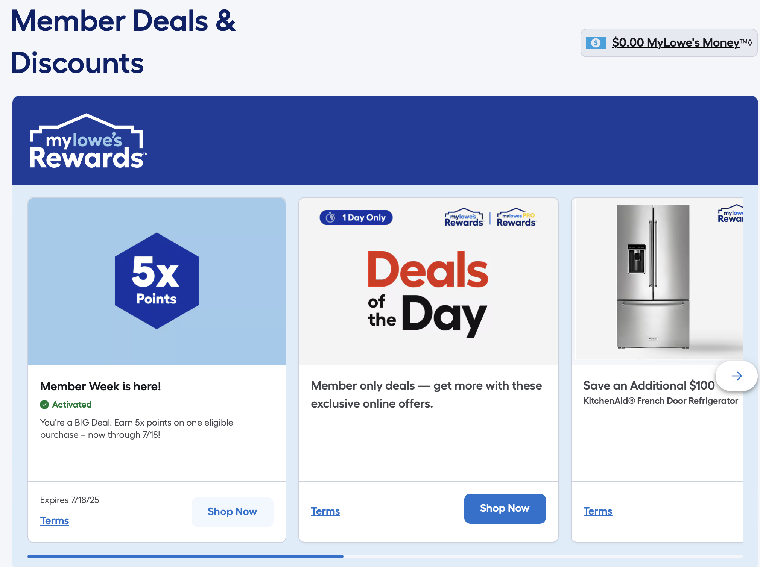Viewport: 760px width, 567px height.
Task: Click the KitchenAid refrigerator product image
Action: tap(653, 277)
